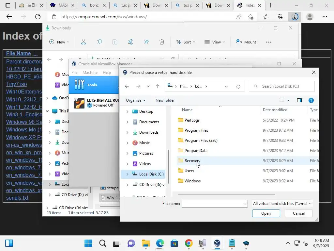Screen dimensions: 334x251
Task: Expand CD Drive (D:) node in dialog
Action: pyautogui.click(x=128, y=185)
